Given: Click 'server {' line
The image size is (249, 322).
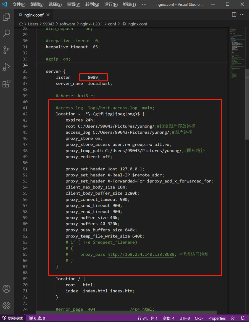Looking at the screenshot, I should point(56,71).
